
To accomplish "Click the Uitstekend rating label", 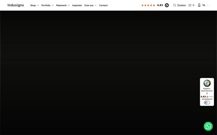I will pos(207,99).
